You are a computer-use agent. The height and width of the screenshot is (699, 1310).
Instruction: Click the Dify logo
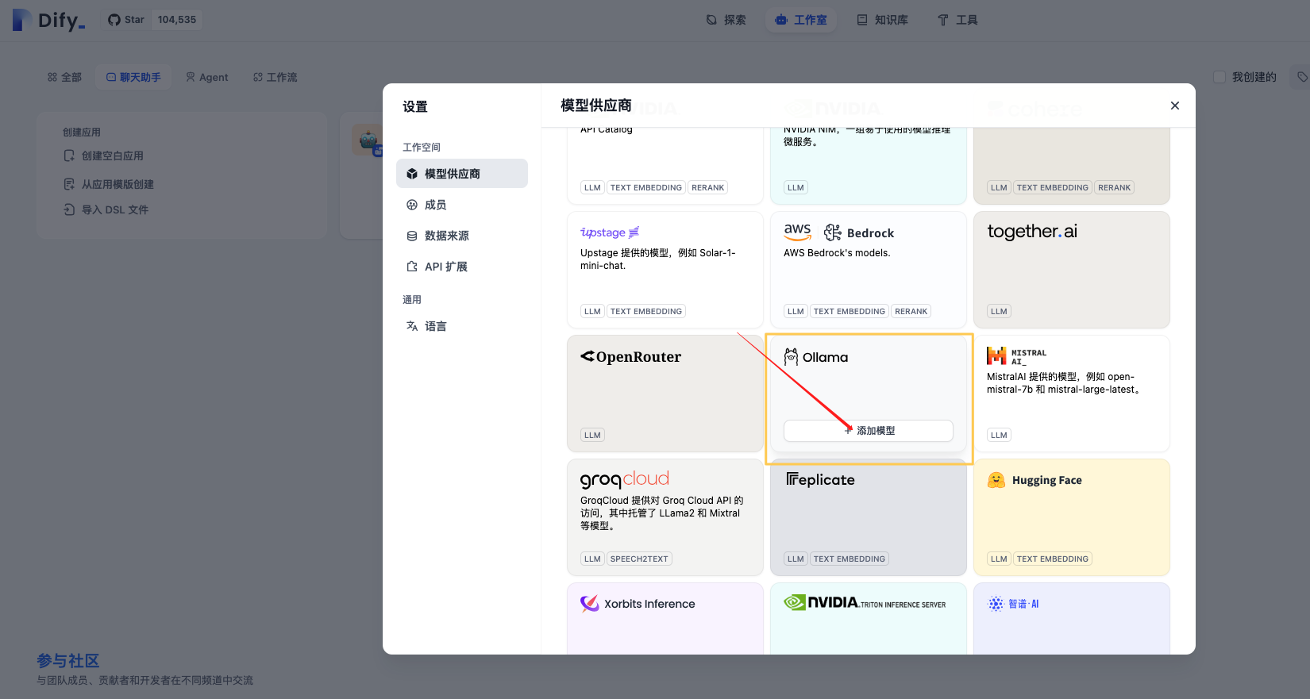[x=48, y=20]
